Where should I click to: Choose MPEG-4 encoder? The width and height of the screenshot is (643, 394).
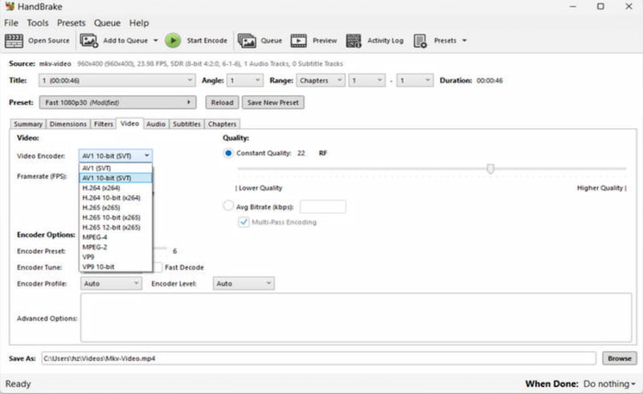(x=115, y=238)
